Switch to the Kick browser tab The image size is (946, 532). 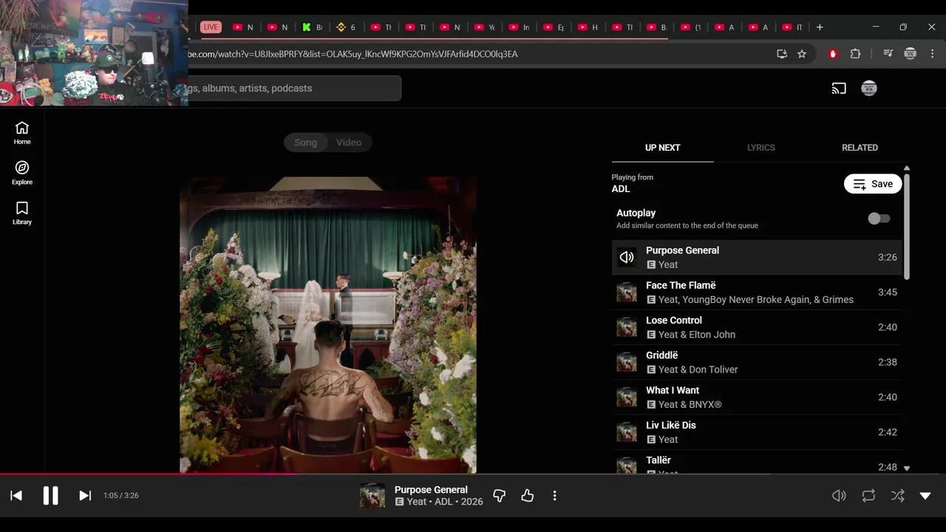pos(312,27)
